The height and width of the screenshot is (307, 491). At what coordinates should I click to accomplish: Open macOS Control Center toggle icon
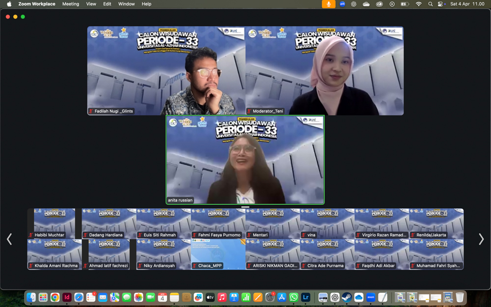click(441, 4)
